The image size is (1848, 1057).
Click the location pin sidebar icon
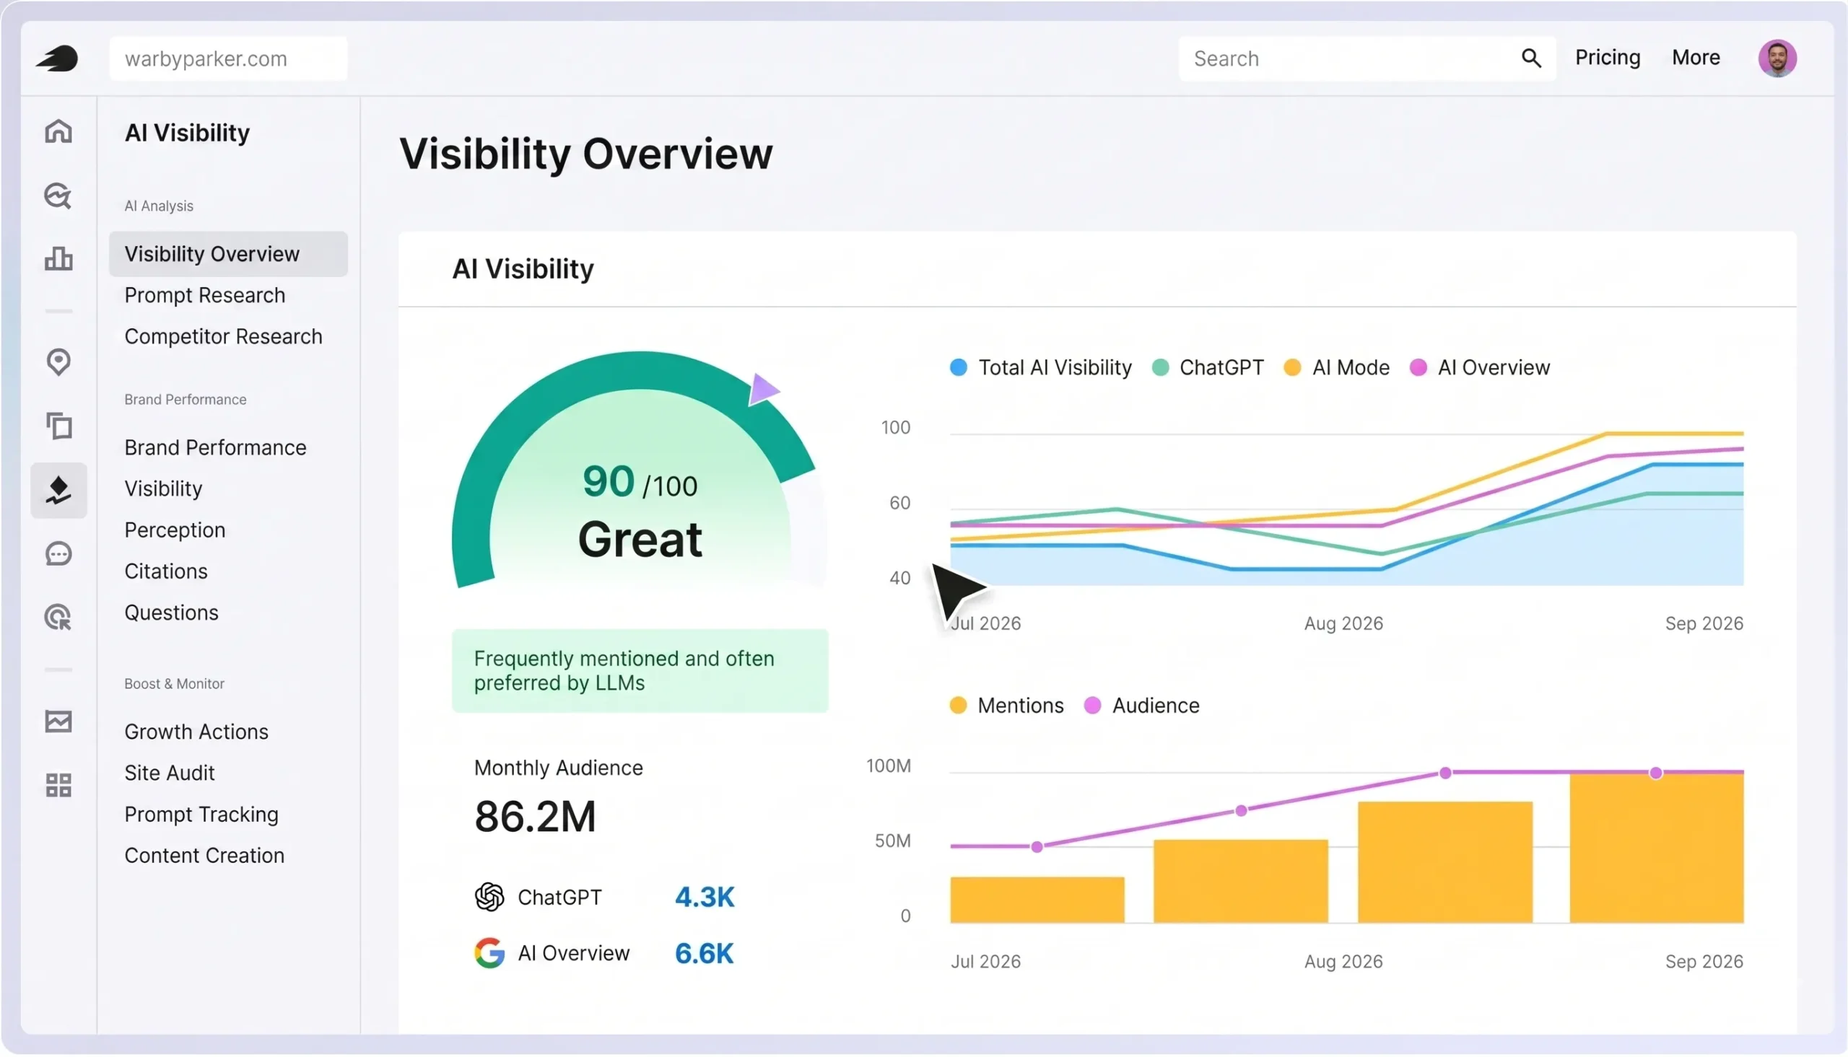(x=58, y=361)
